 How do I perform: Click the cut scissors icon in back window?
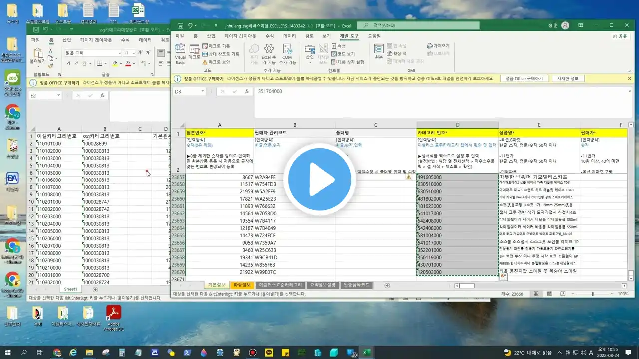[51, 50]
